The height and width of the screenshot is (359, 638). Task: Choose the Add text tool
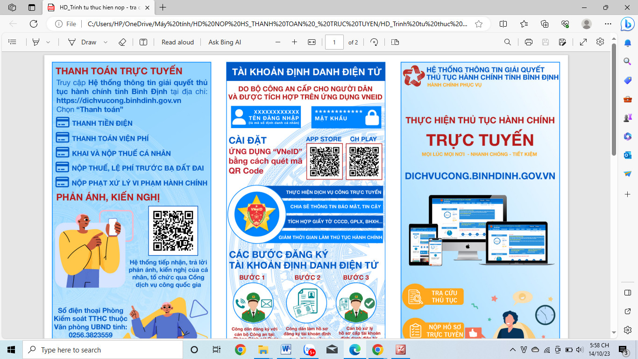click(143, 42)
